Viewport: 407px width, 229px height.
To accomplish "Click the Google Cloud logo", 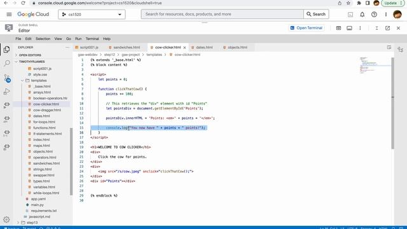I will (33, 14).
